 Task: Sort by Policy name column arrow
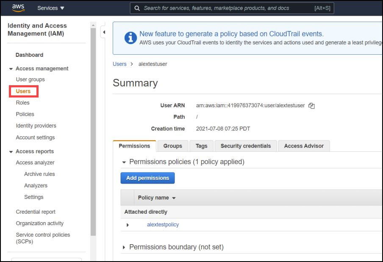tap(174, 198)
